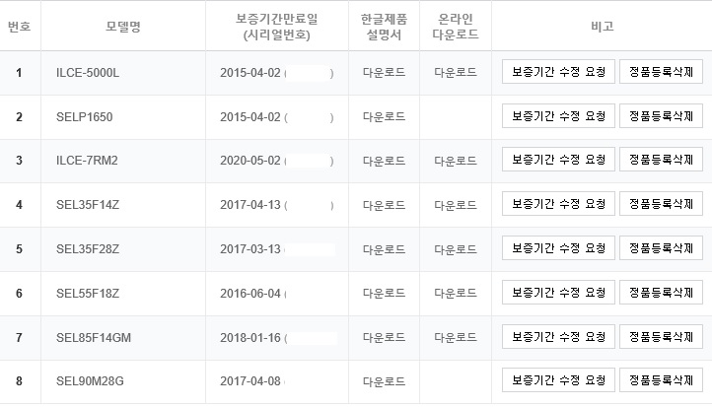Request warranty period change for SEL35F14Z
Image resolution: width=712 pixels, height=407 pixels.
pyautogui.click(x=558, y=204)
